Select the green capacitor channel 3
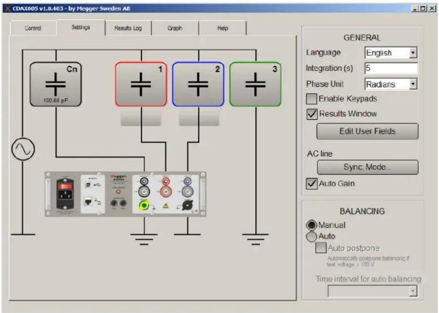439x313 pixels. pyautogui.click(x=255, y=84)
